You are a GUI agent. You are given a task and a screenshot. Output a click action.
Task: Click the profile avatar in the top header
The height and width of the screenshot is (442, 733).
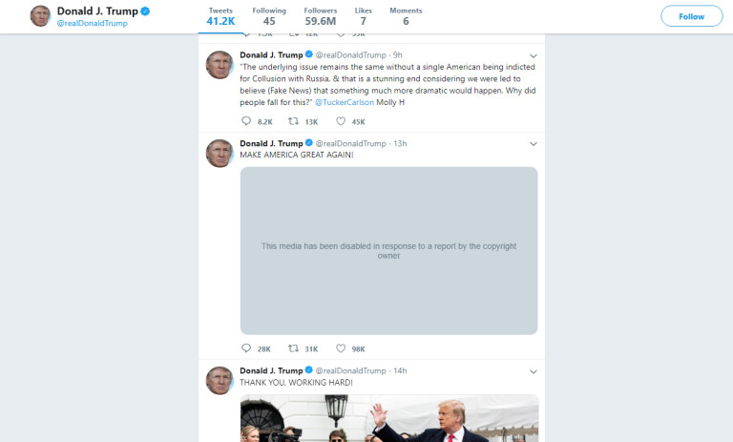(x=40, y=16)
